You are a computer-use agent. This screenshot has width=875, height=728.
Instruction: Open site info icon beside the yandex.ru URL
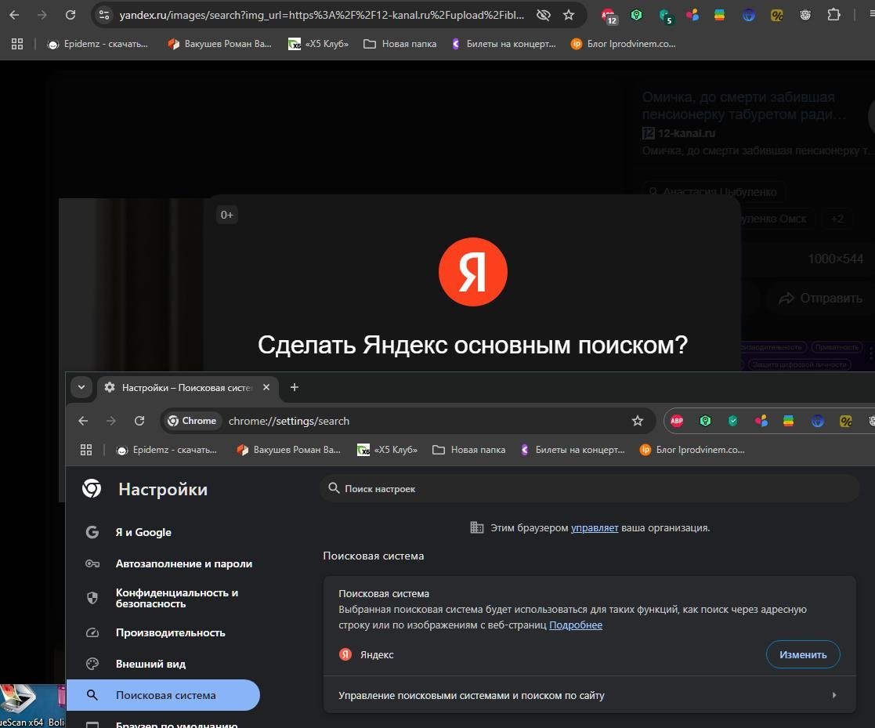tap(104, 15)
